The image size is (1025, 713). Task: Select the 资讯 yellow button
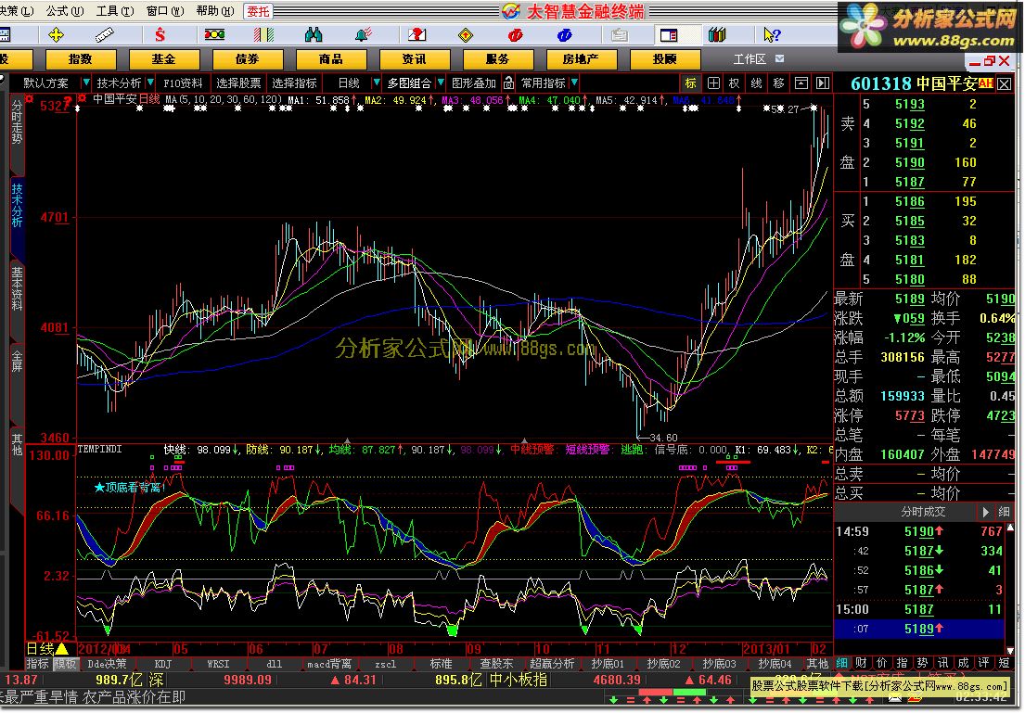[x=414, y=59]
